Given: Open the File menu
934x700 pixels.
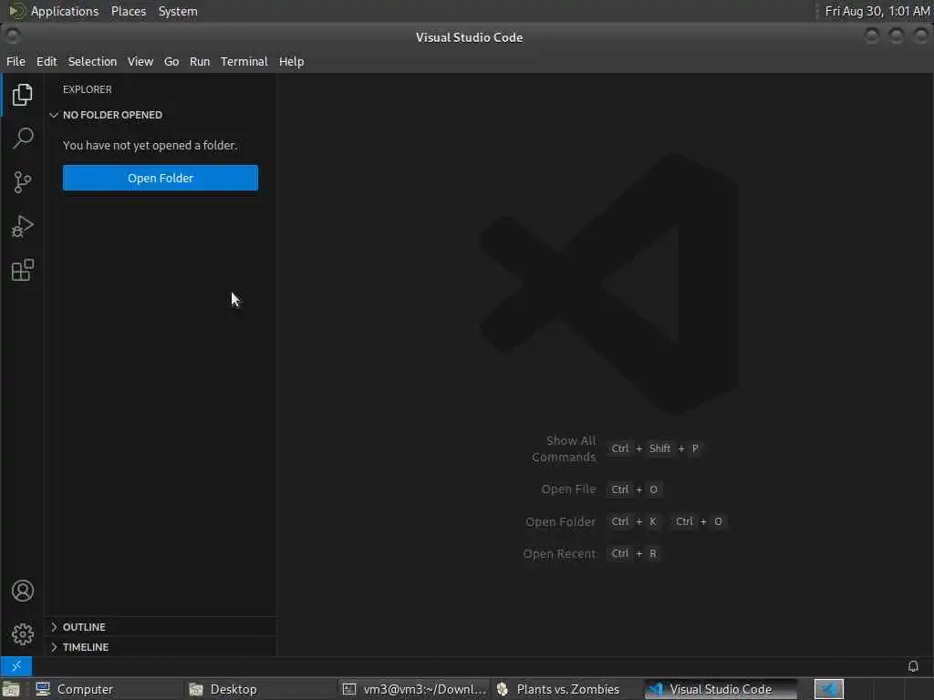Looking at the screenshot, I should tap(16, 61).
